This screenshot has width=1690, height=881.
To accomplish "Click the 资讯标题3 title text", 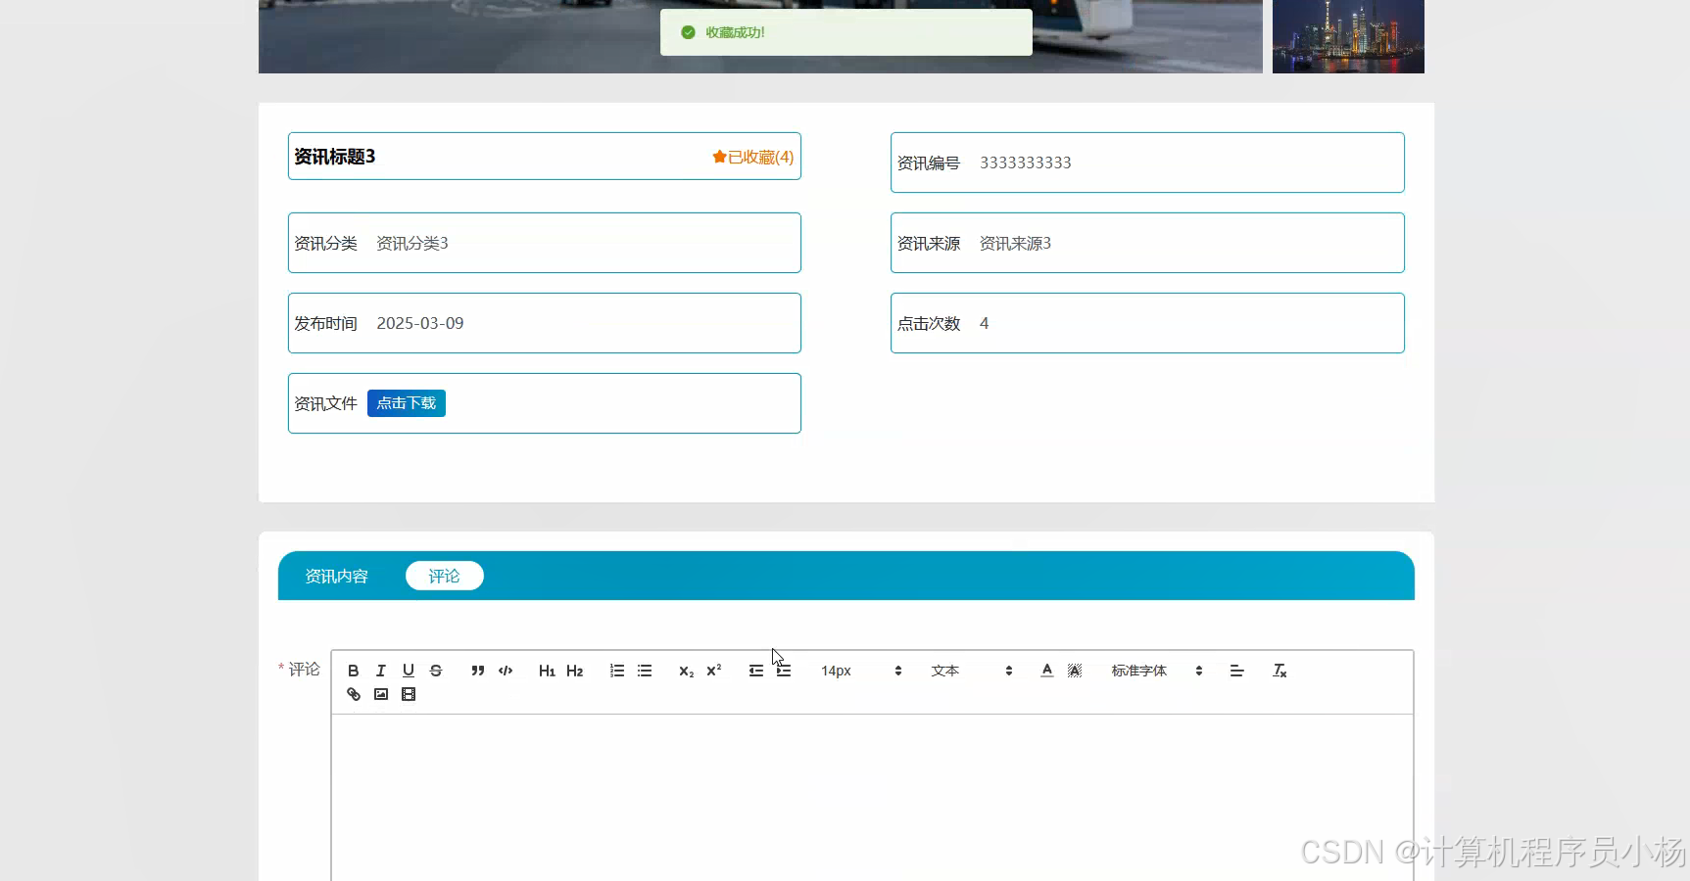I will point(335,157).
